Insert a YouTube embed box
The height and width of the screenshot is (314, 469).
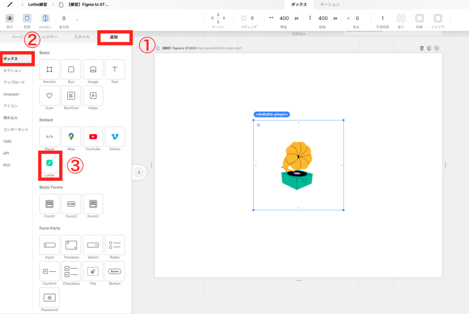coord(93,137)
